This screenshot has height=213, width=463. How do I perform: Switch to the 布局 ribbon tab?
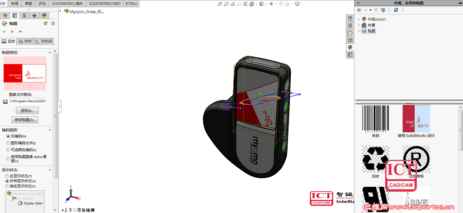point(15,4)
